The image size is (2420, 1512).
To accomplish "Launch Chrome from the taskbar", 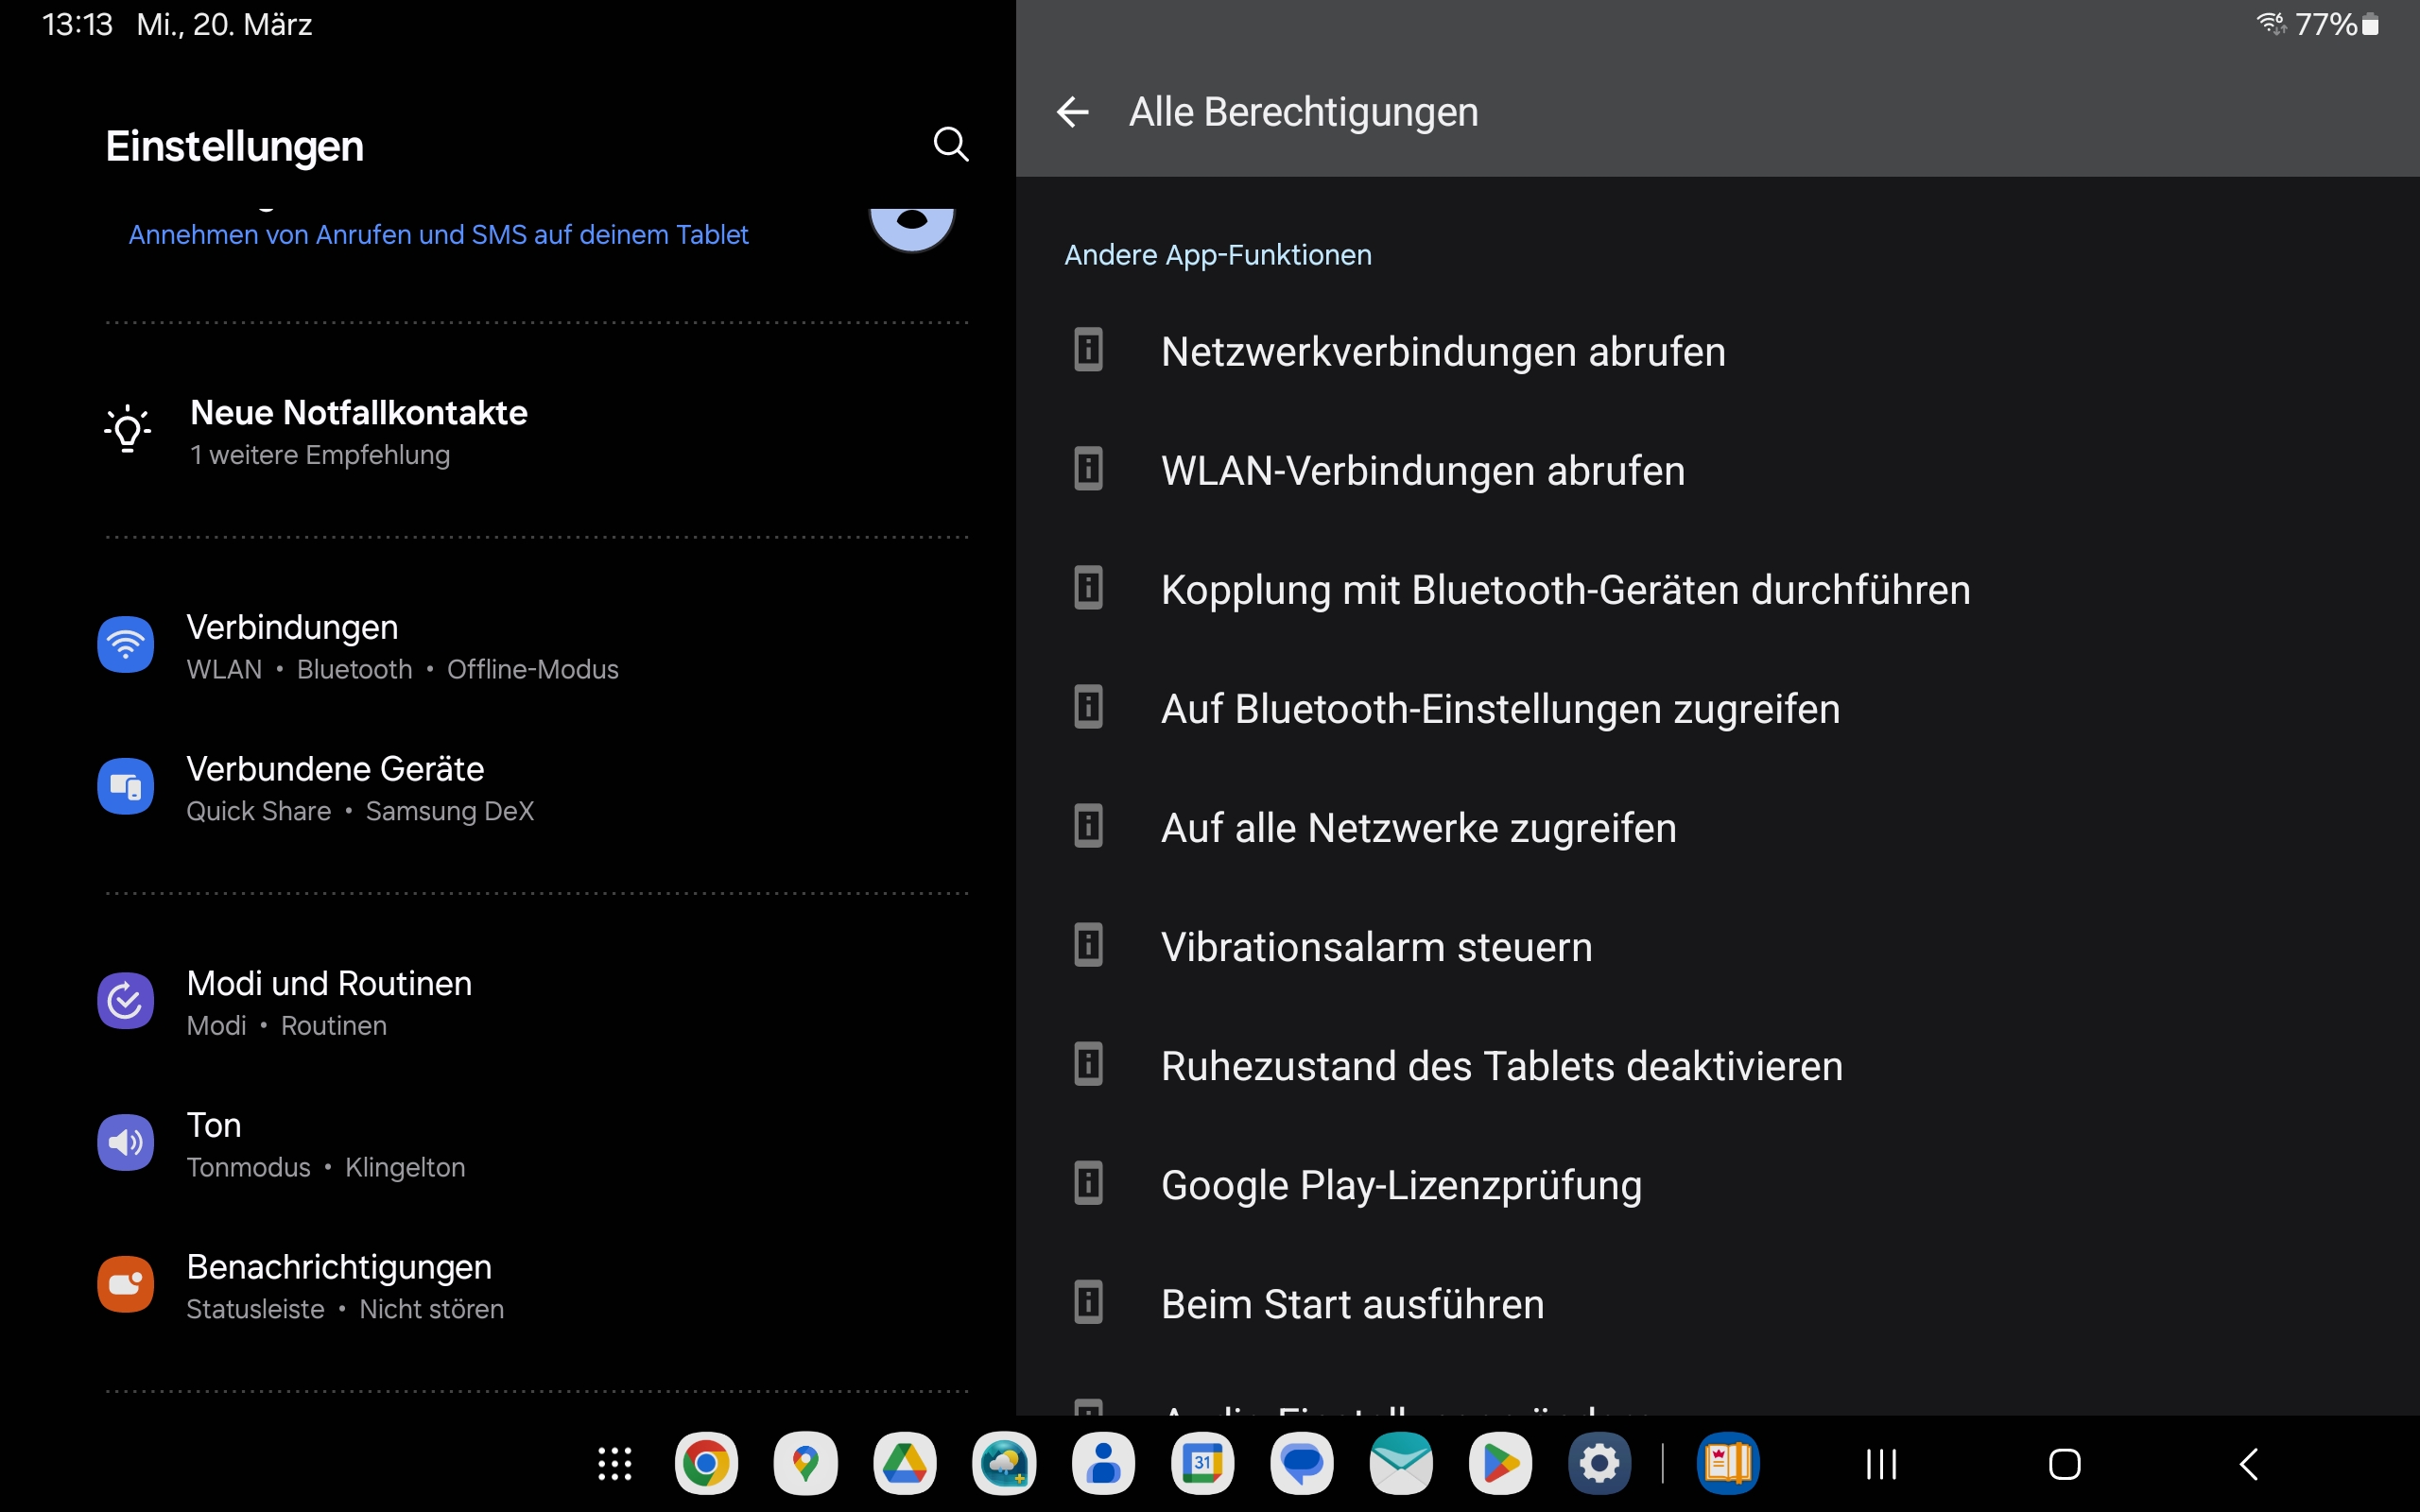I will click(706, 1464).
